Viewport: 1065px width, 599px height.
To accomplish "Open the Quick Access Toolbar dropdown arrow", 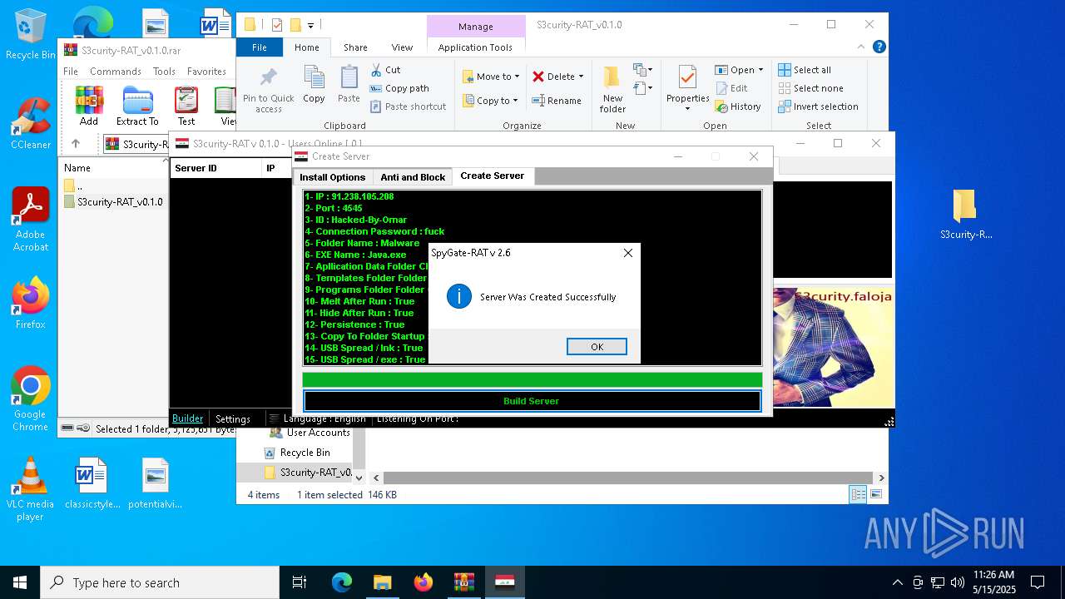I will click(x=311, y=26).
